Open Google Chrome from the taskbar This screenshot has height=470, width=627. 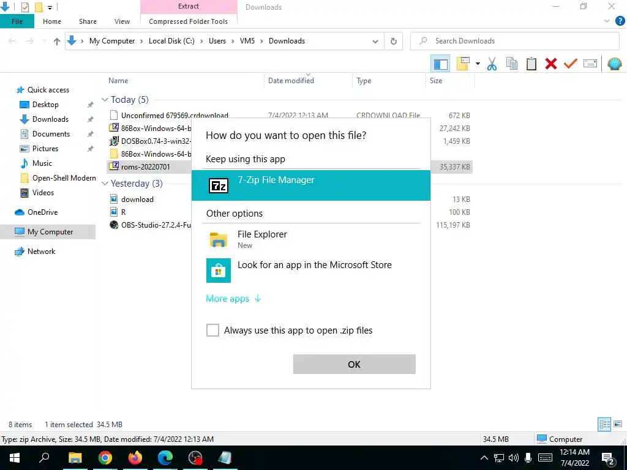click(105, 458)
